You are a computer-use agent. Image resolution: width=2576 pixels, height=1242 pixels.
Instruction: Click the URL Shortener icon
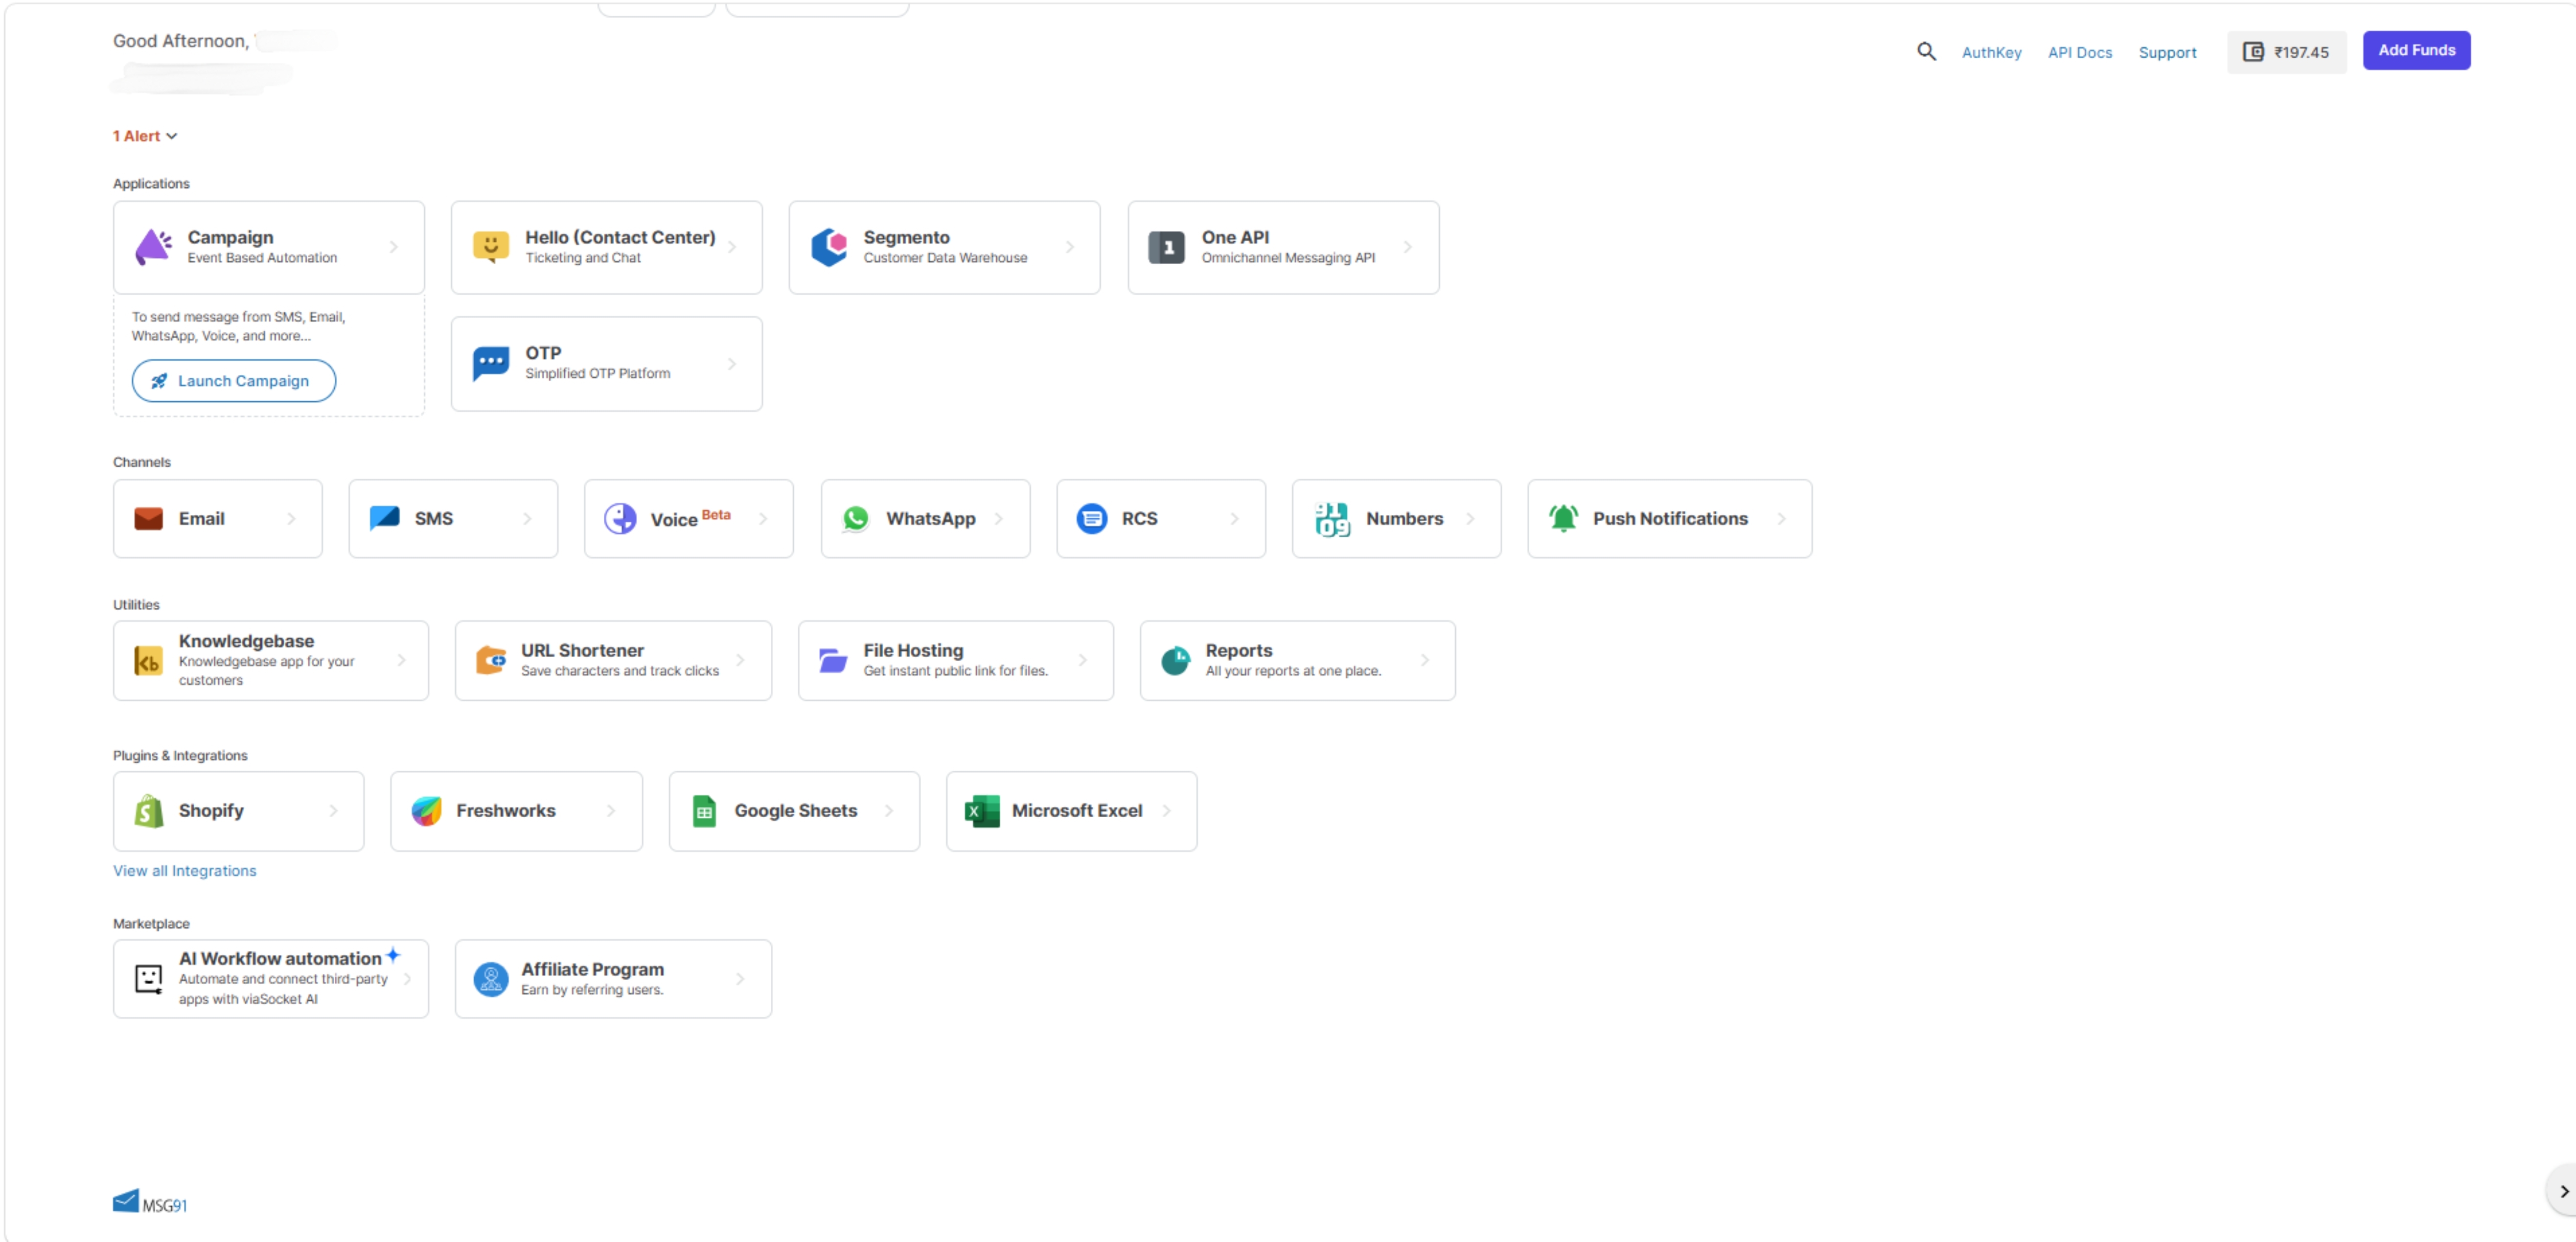[491, 660]
